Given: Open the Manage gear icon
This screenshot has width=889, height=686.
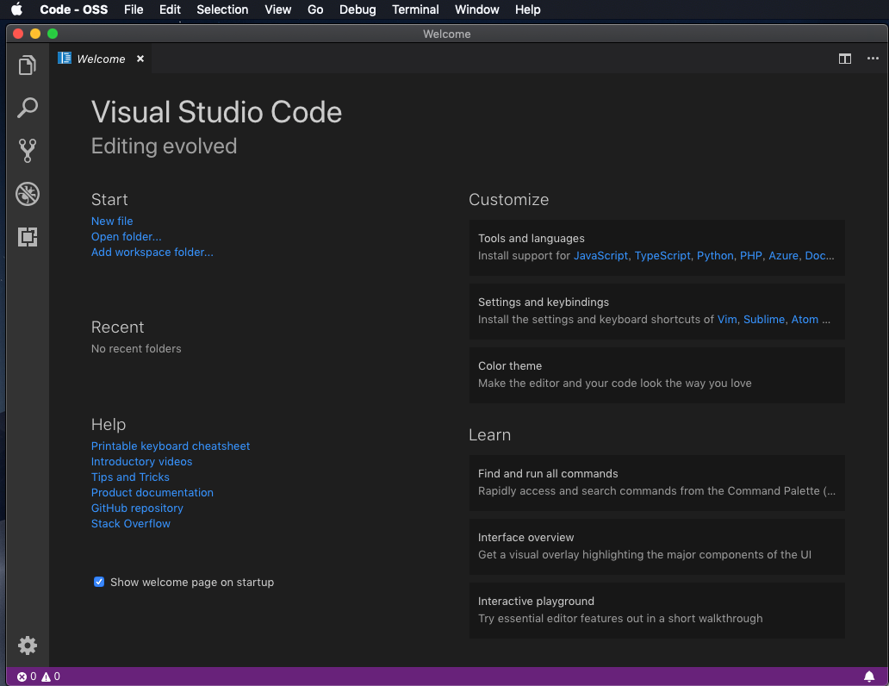Looking at the screenshot, I should (x=28, y=645).
